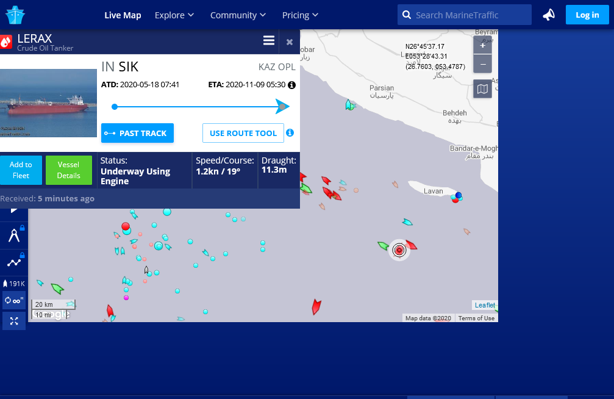Zoom in on the map
This screenshot has width=614, height=399.
click(483, 46)
